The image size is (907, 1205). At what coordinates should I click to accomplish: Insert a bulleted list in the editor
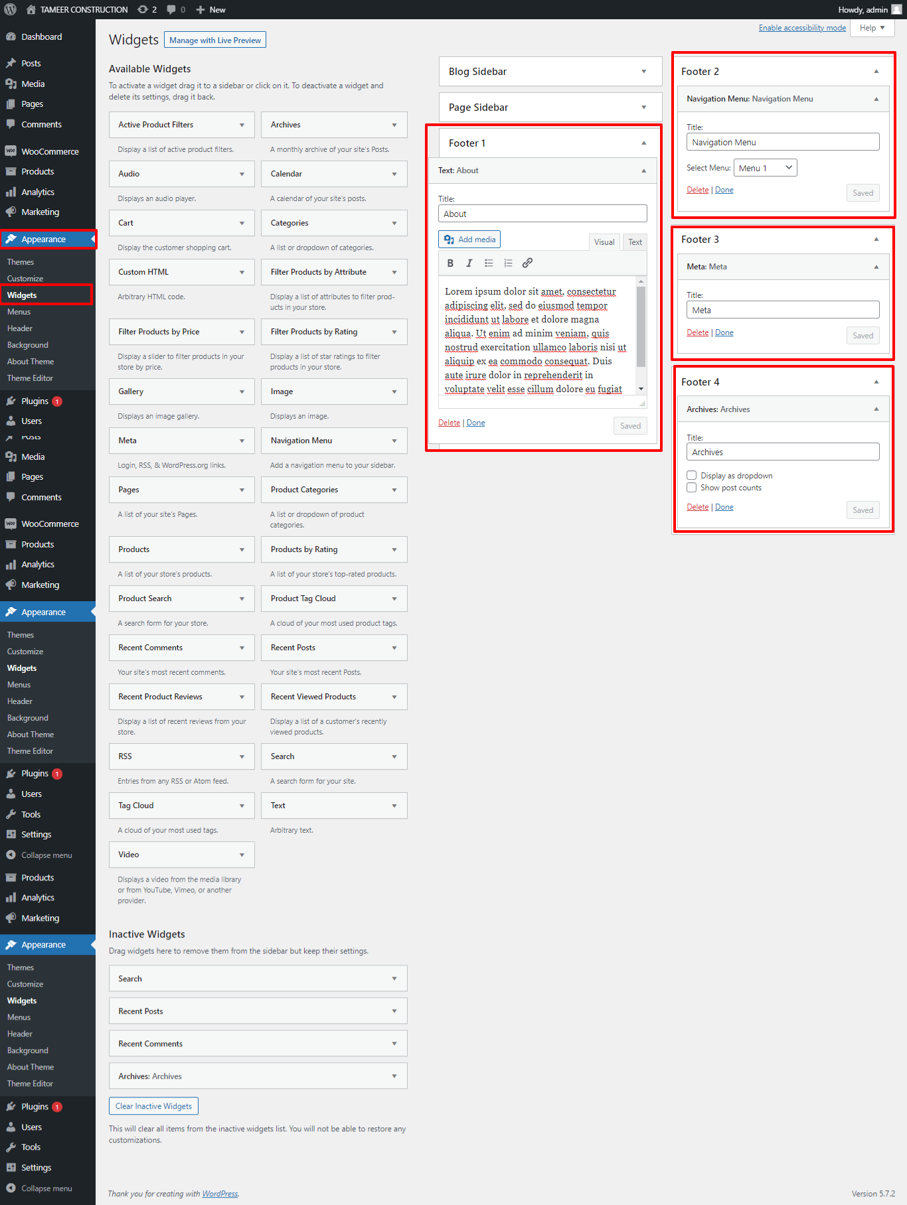tap(489, 263)
